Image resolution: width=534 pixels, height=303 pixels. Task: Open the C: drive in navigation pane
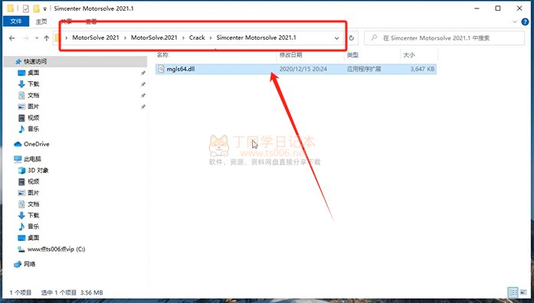click(56, 249)
